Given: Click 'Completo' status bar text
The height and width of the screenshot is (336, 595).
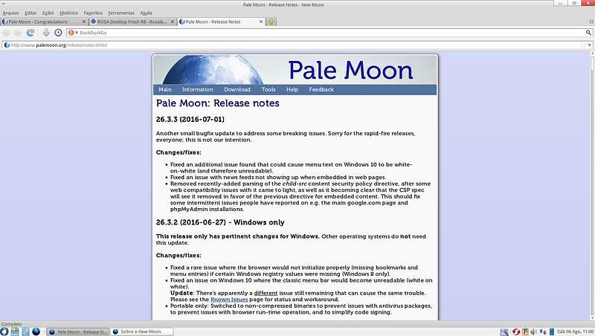Looking at the screenshot, I should click(x=11, y=324).
